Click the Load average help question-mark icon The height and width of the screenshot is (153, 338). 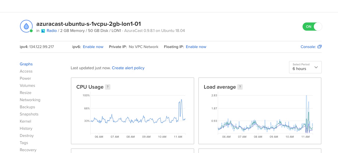coord(240,87)
